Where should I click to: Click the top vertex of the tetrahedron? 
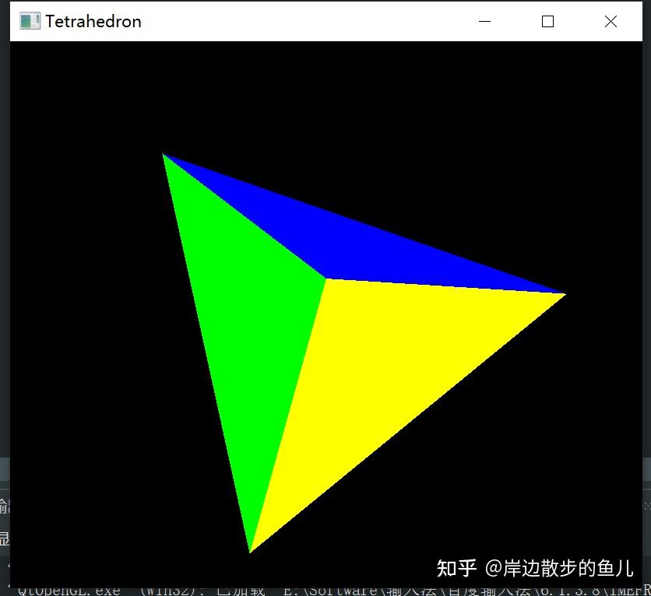[x=164, y=153]
